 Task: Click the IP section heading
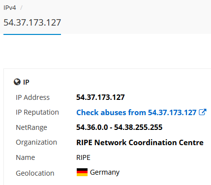(x=26, y=82)
